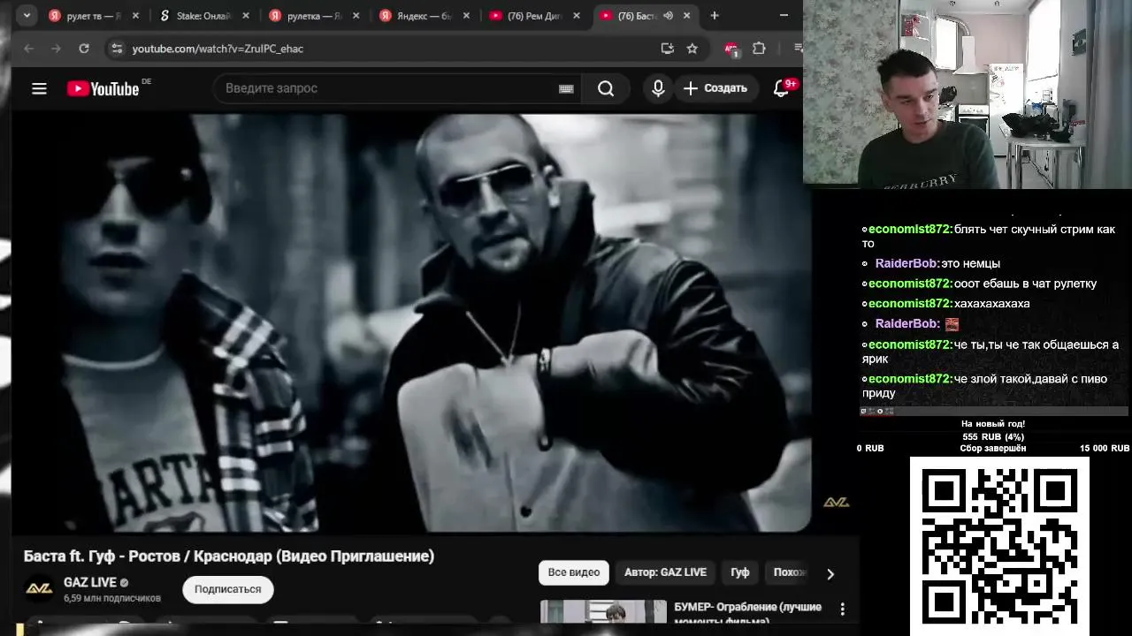The width and height of the screenshot is (1132, 636).
Task: Click the install/cast icon in address bar
Action: [x=667, y=49]
